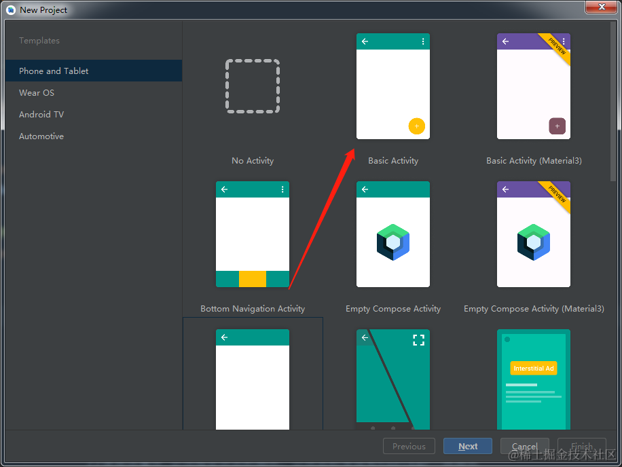Screen dimensions: 622x467
Task: Select the Basic Activity template thumbnail
Action: (393, 86)
